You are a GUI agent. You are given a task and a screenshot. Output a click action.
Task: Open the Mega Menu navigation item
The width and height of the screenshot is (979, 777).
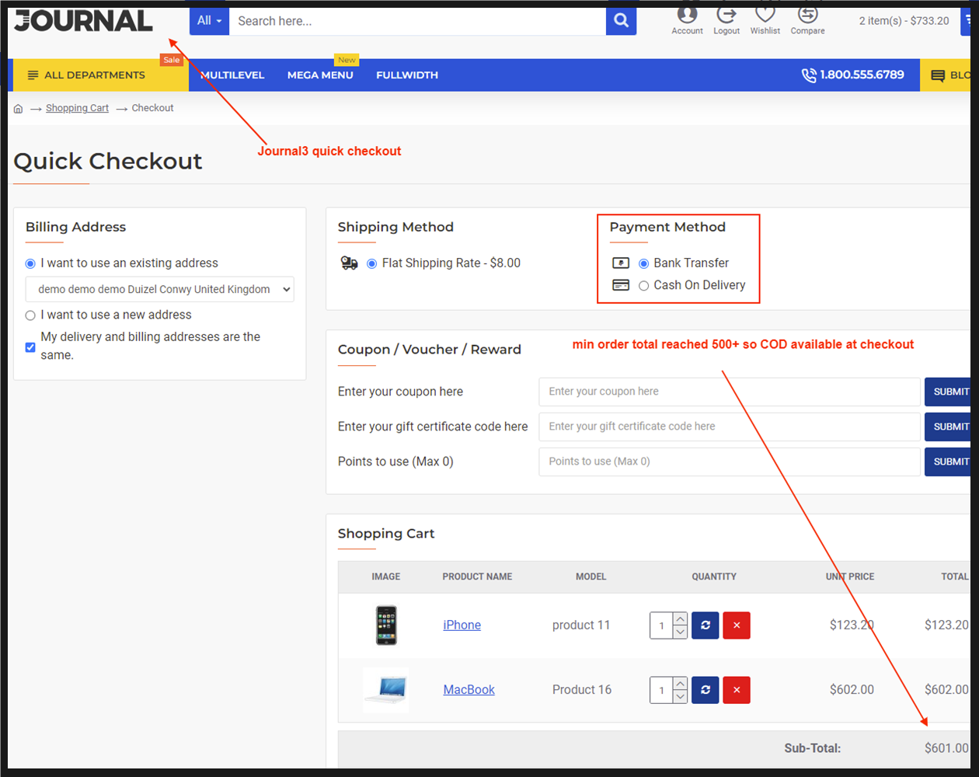tap(320, 75)
